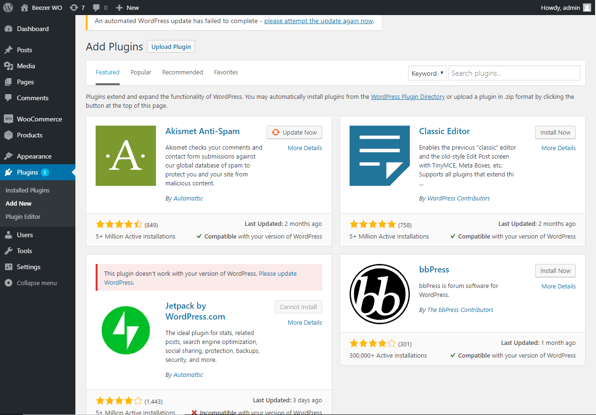Click the Search plugins input field
This screenshot has width=596, height=415.
[514, 73]
